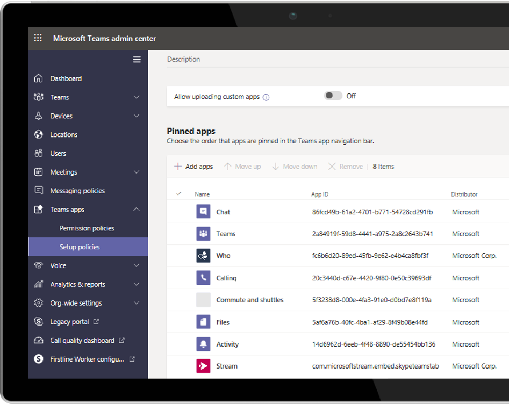Click Stream app ID com.microsoftstream text
Screen dimensions: 509x404
coord(376,366)
